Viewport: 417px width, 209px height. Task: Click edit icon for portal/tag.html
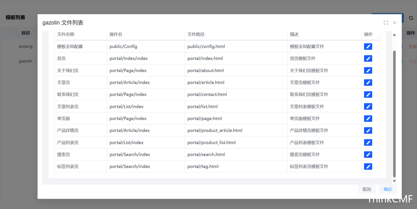point(368,167)
